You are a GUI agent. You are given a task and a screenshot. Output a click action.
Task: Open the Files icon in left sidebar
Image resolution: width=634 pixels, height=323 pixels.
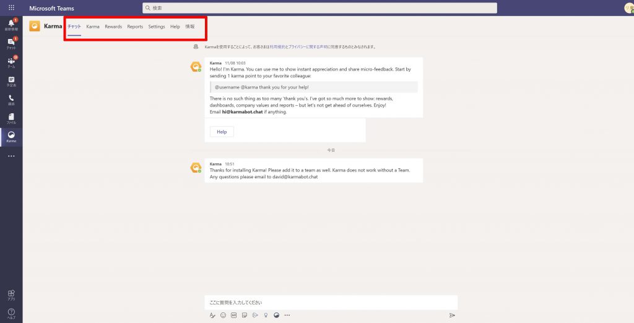(11, 118)
